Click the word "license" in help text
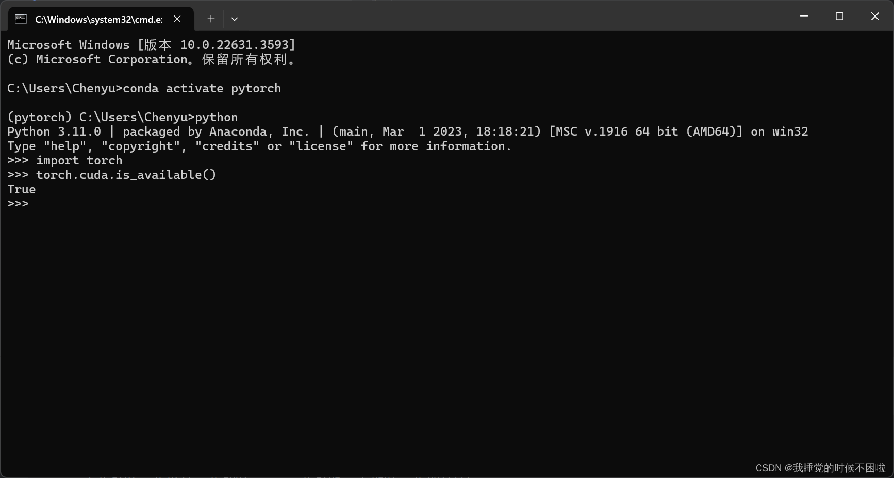This screenshot has width=894, height=478. click(321, 146)
